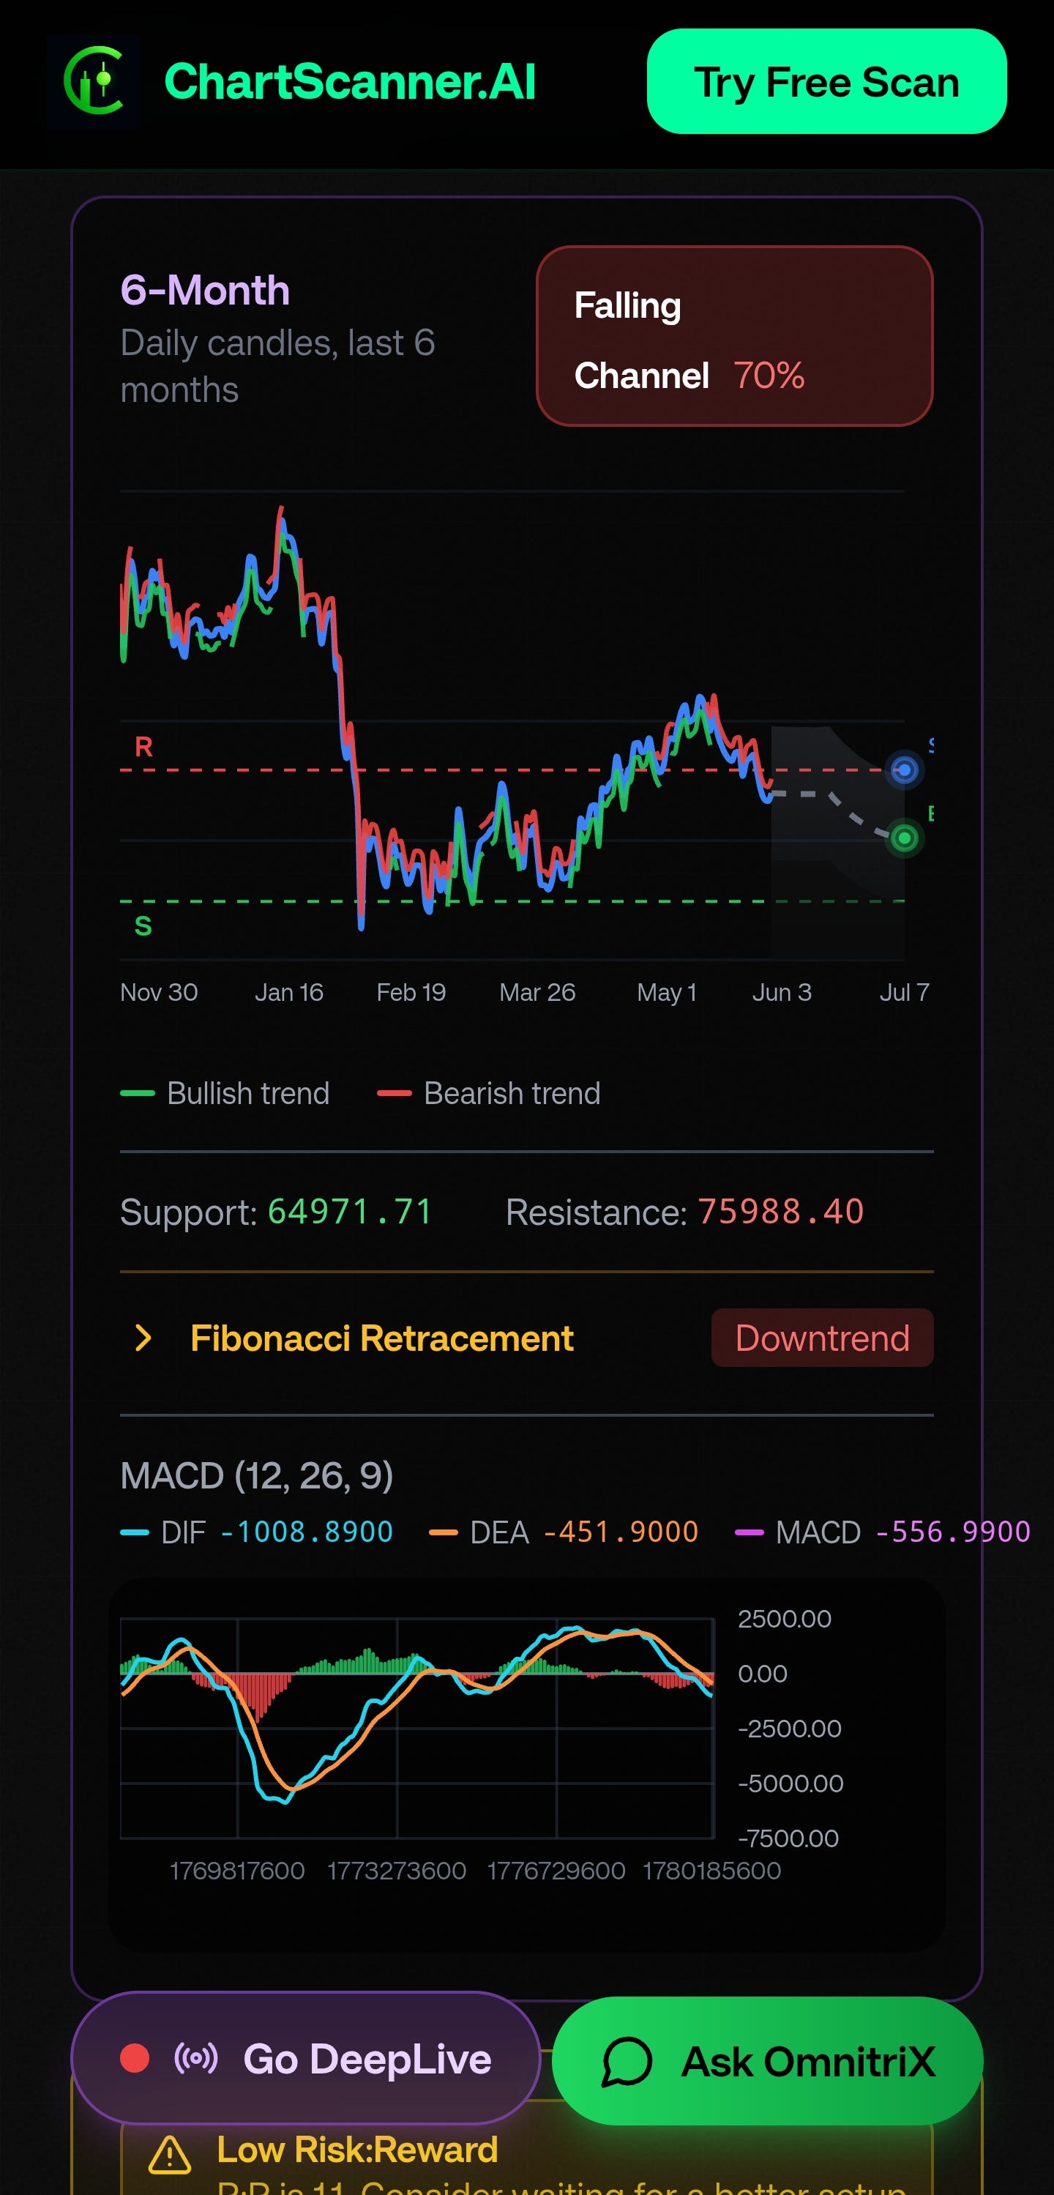Screen dimensions: 1054x2195
Task: Toggle the Bullish trend legend item
Action: (x=225, y=1093)
